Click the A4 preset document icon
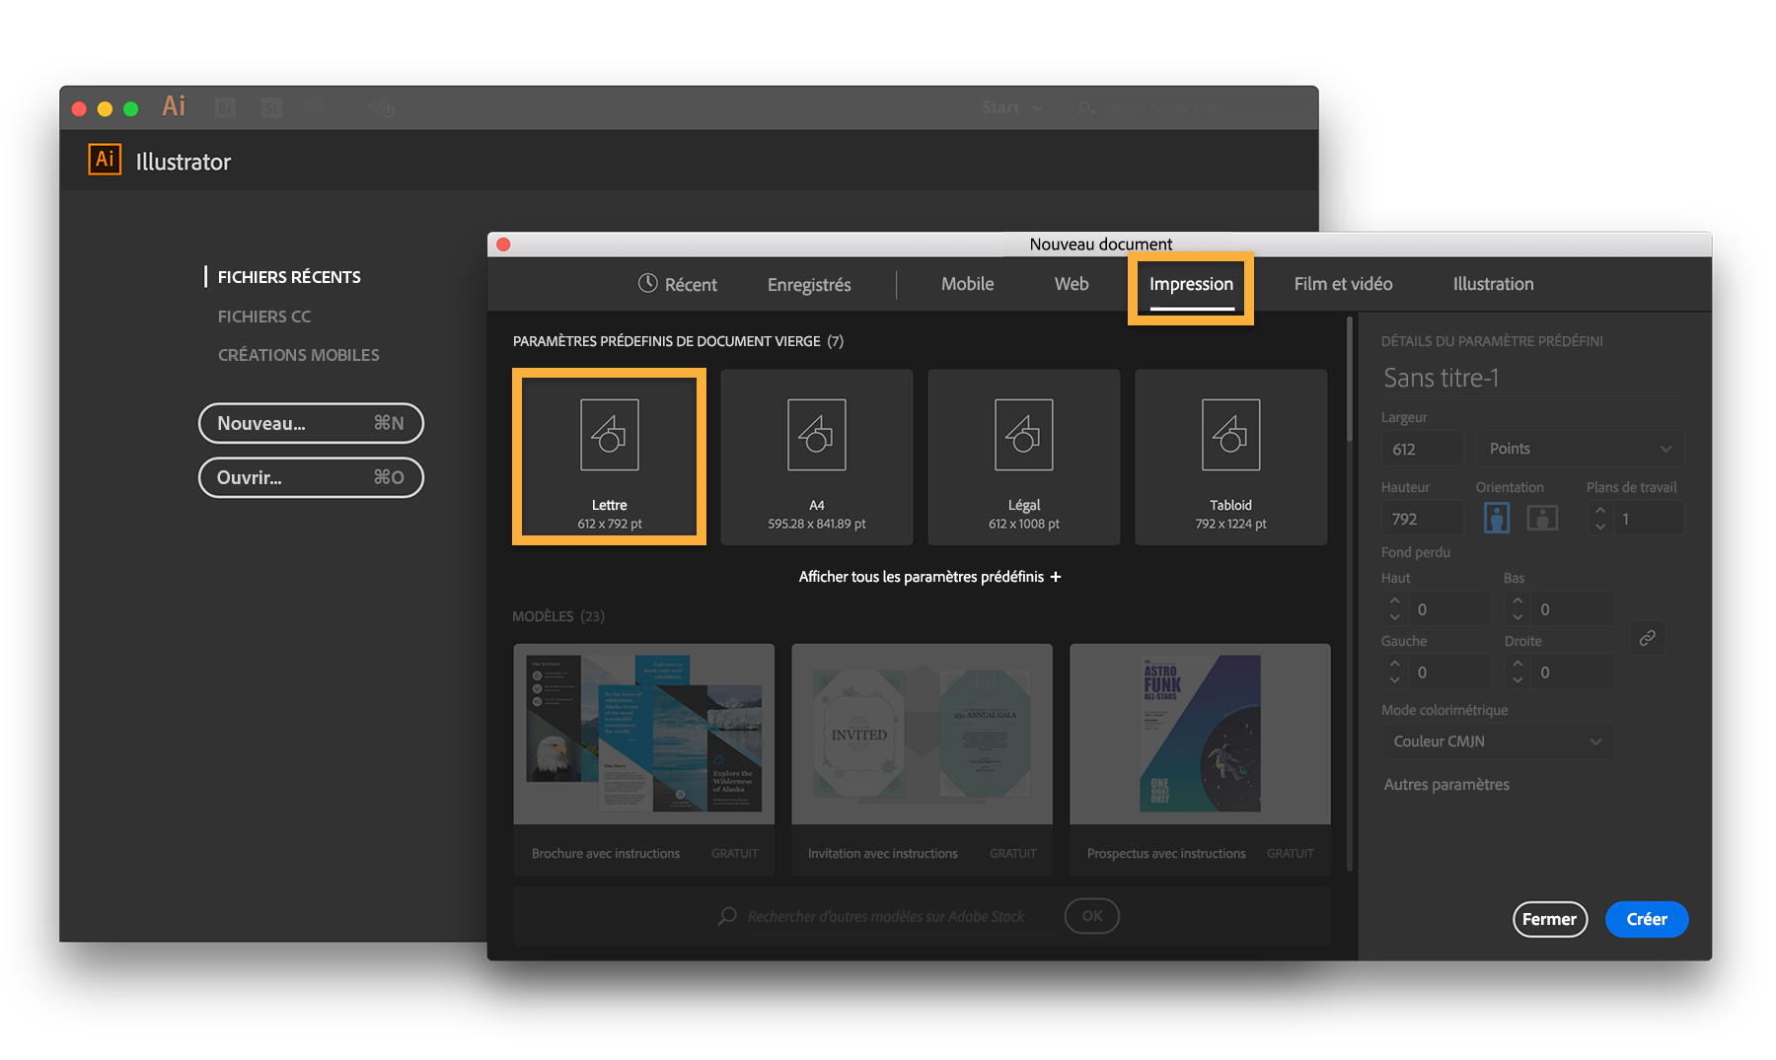Screen dimensions: 1776x1060 coord(817,435)
